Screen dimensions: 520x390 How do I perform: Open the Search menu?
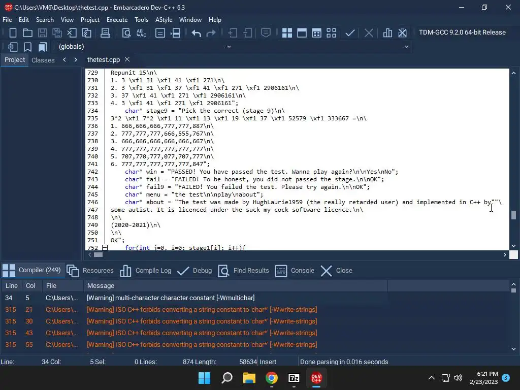tap(45, 20)
